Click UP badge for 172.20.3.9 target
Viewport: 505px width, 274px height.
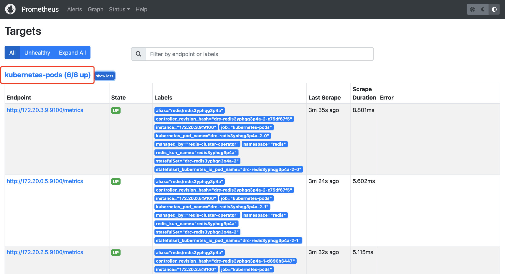[x=116, y=110]
